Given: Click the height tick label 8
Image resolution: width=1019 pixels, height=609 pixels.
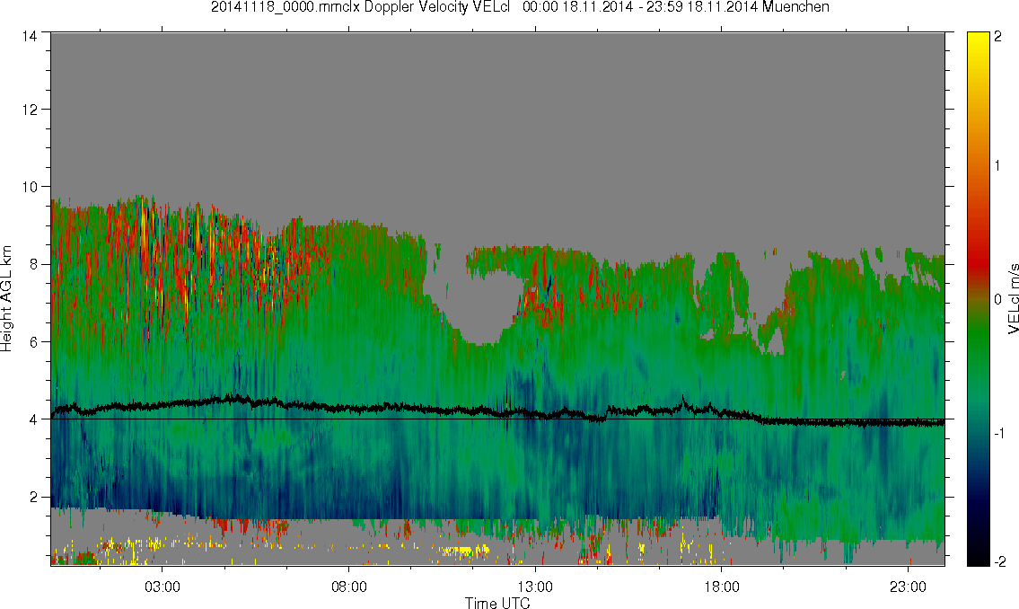Looking at the screenshot, I should pyautogui.click(x=34, y=264).
